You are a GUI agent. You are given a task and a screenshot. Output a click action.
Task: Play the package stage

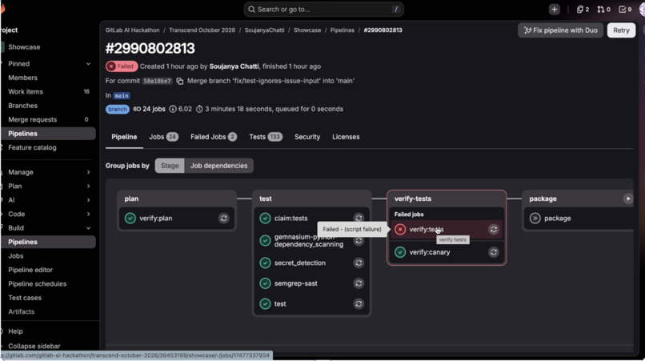click(x=628, y=199)
